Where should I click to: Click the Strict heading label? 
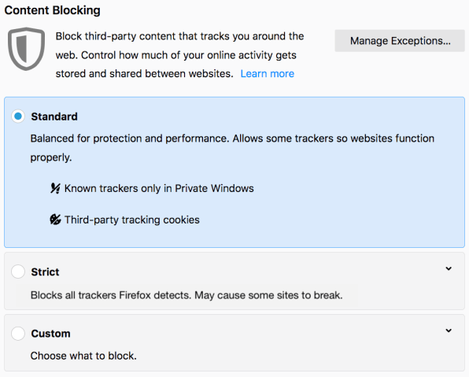click(45, 272)
